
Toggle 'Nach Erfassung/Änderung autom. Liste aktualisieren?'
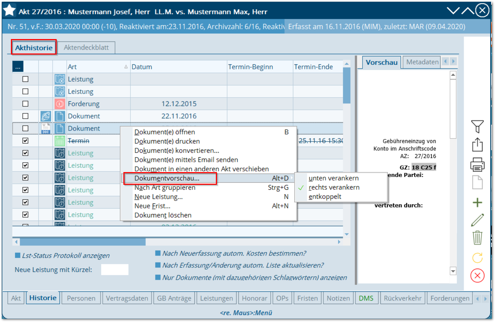click(158, 265)
